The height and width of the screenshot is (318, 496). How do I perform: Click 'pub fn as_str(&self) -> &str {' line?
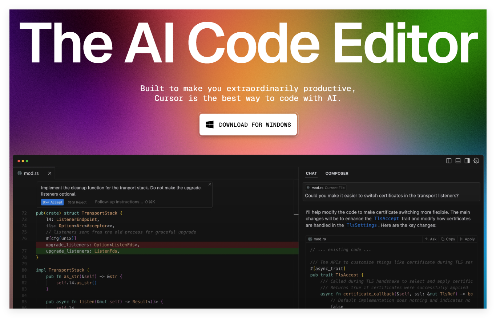(x=84, y=276)
